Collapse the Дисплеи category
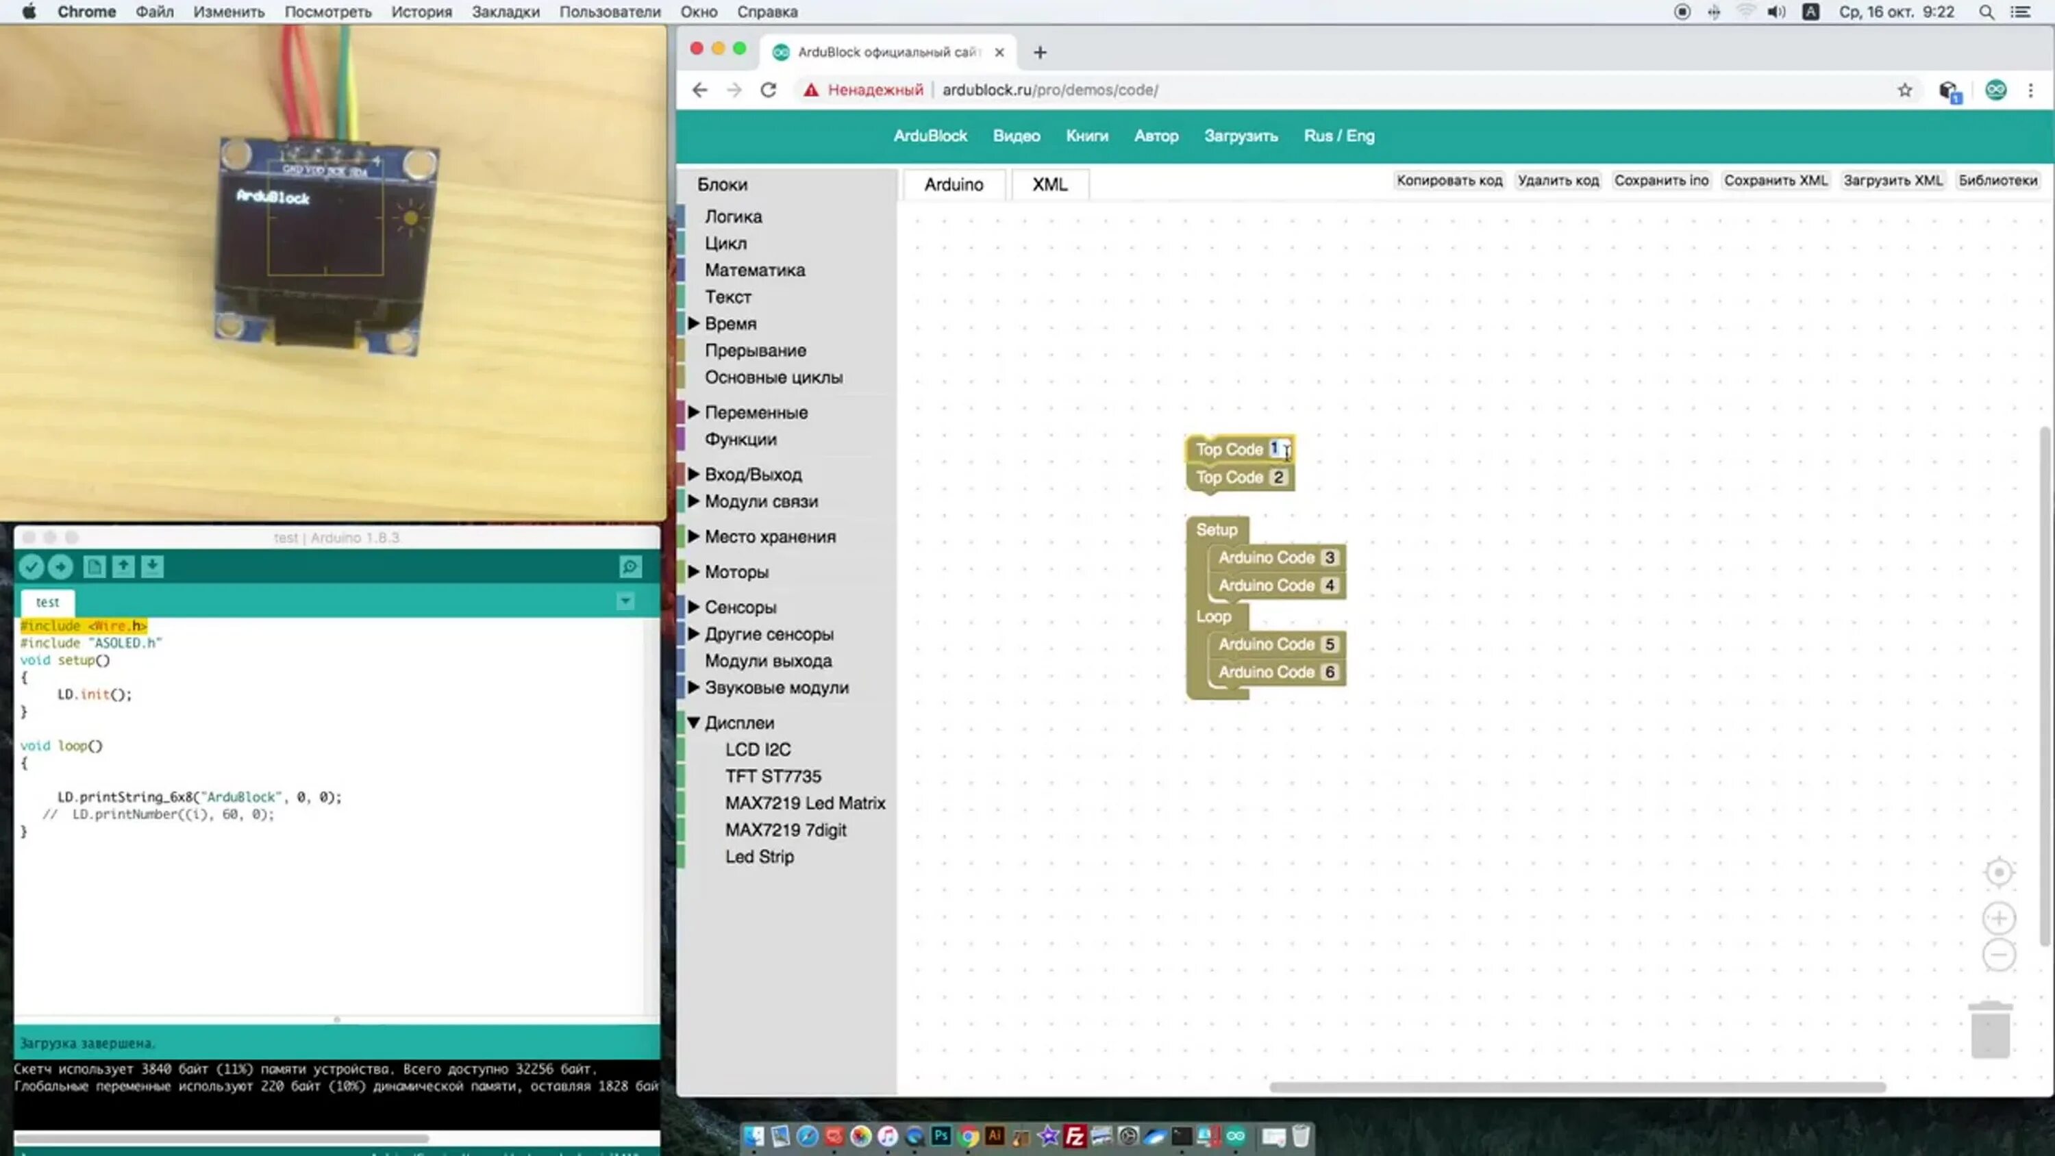The height and width of the screenshot is (1156, 2055). [693, 722]
